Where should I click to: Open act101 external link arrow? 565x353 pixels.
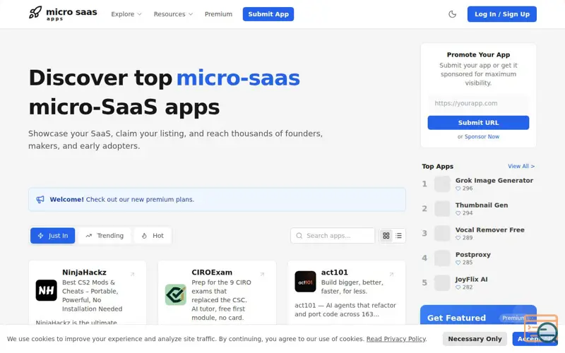click(x=392, y=275)
